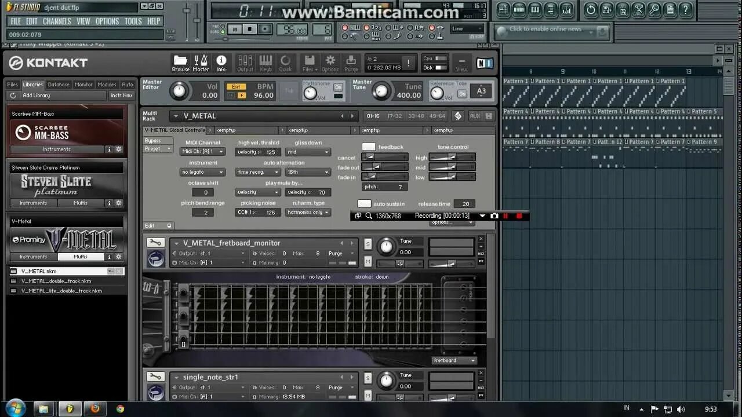
Task: Open script Preset dropdown
Action: 158,149
